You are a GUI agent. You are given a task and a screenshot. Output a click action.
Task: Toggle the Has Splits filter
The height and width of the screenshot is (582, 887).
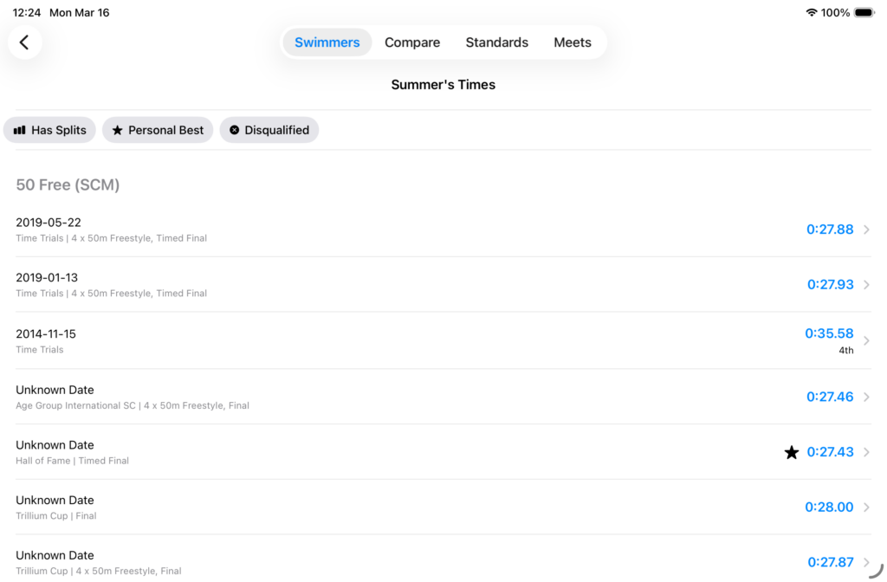(50, 130)
